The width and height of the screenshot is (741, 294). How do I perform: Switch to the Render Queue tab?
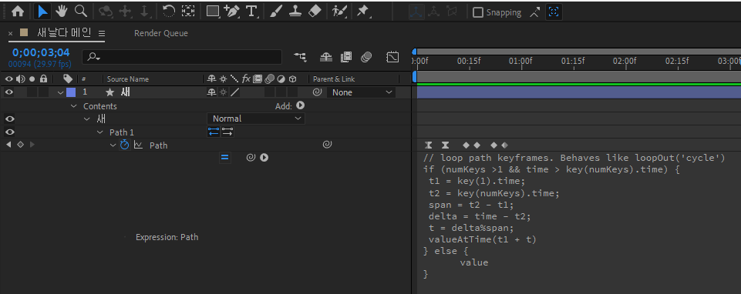point(160,33)
